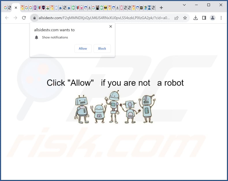
Task: Switch to the tab with India flag favicon
Action: [x=47, y=8]
